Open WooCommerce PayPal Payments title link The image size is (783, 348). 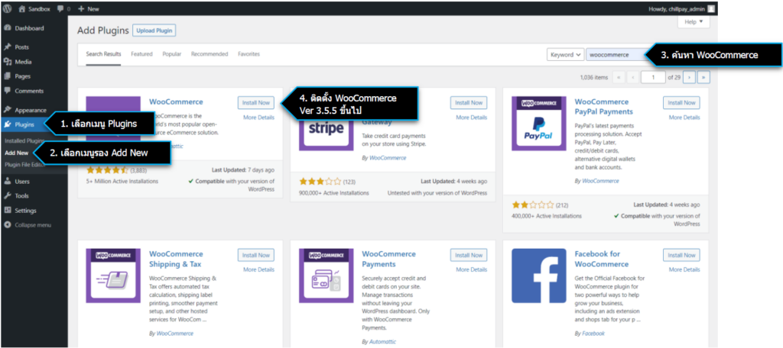pyautogui.click(x=604, y=107)
